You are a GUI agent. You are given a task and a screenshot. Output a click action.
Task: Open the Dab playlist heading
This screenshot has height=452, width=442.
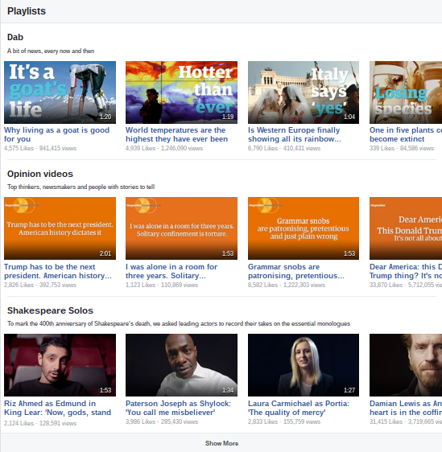click(15, 37)
